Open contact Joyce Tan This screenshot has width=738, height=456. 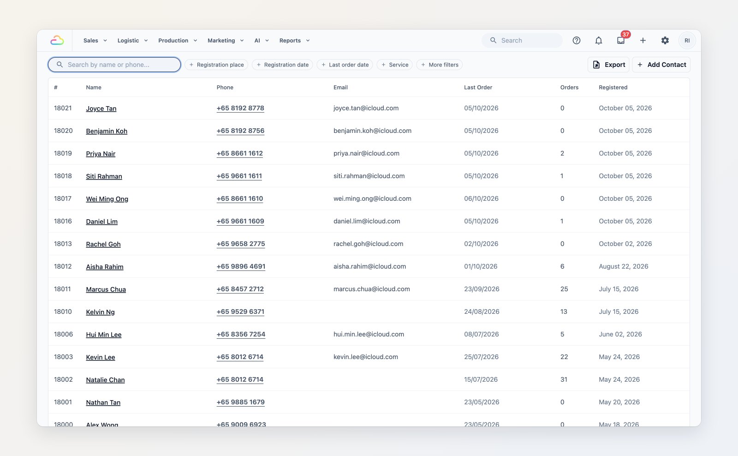(x=101, y=108)
